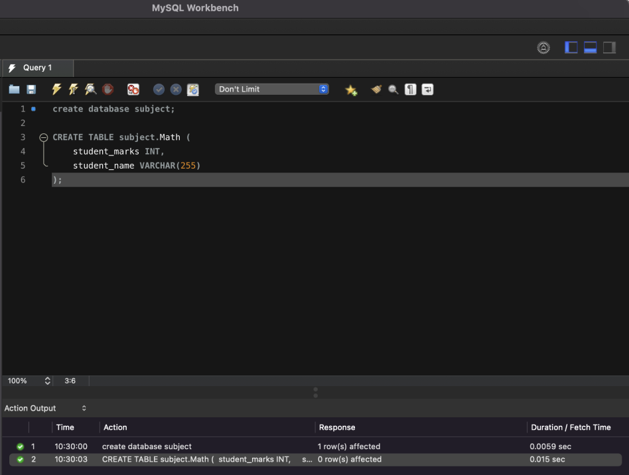Toggle the sidebar panel visibility
This screenshot has height=475, width=629.
coord(571,47)
